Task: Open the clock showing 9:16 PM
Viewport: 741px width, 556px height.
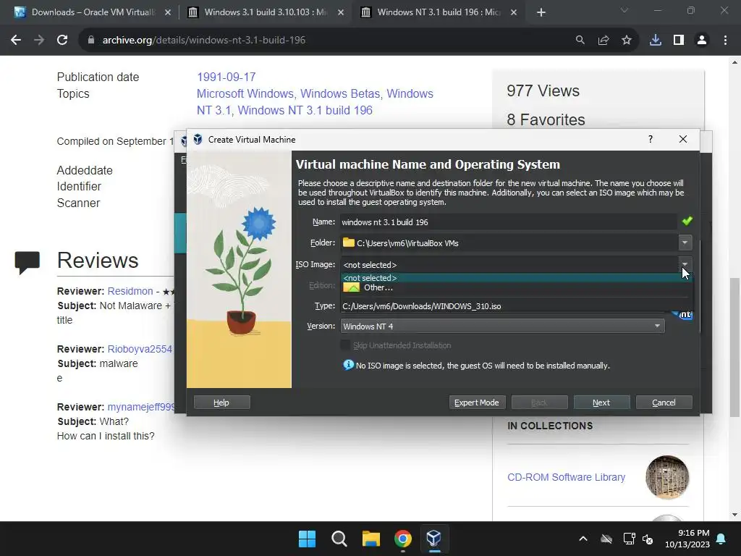Action: (x=687, y=539)
